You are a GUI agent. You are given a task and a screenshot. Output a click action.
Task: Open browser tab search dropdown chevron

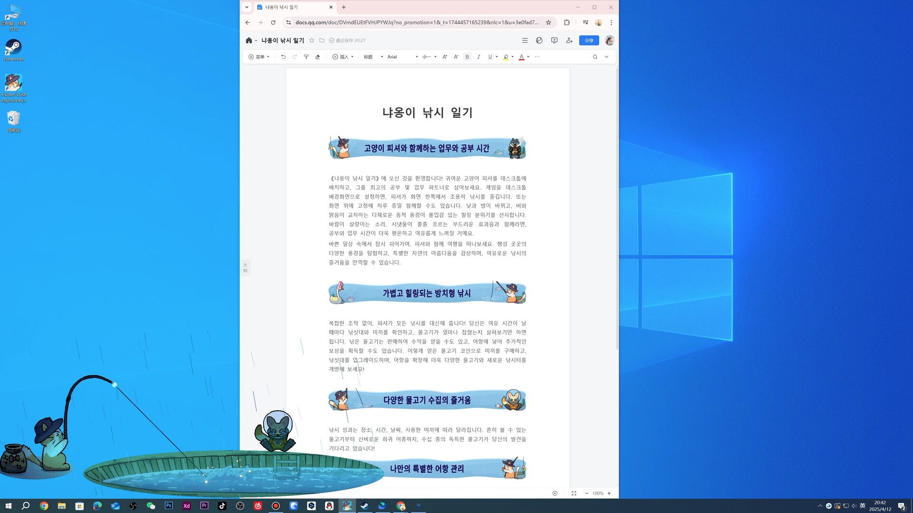point(246,7)
